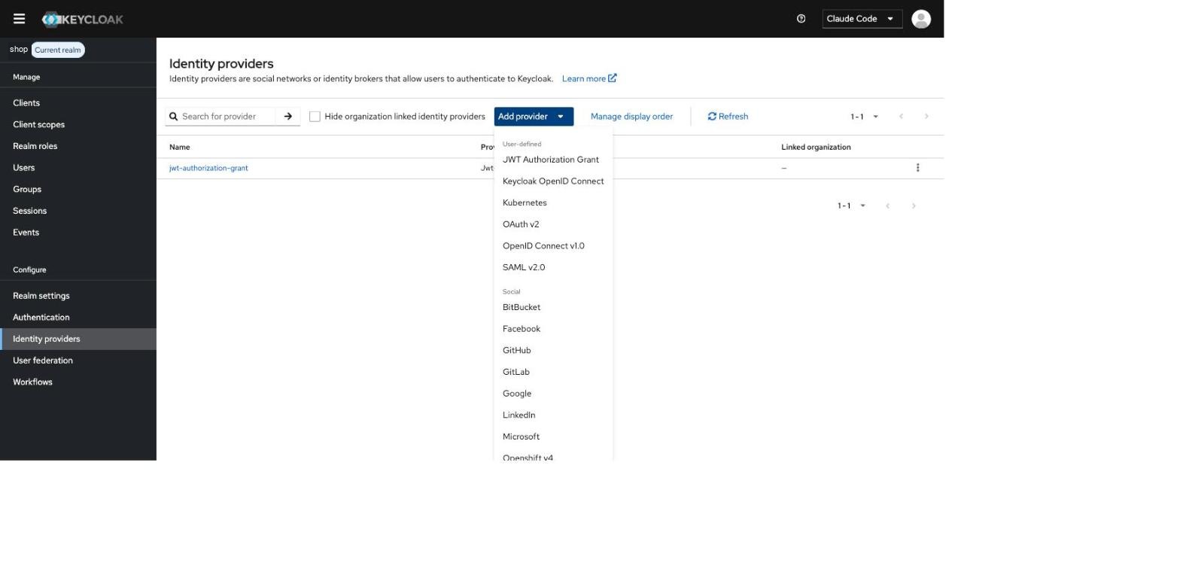
Task: Click the Refresh button
Action: tap(728, 117)
